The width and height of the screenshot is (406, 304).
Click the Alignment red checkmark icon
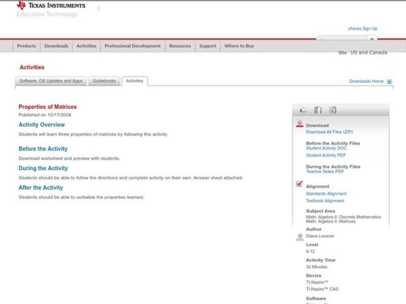click(299, 184)
